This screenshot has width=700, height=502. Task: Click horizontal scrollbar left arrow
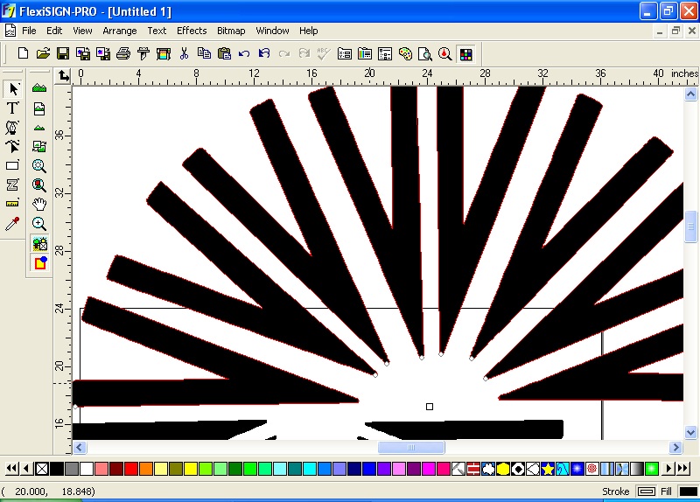point(80,447)
